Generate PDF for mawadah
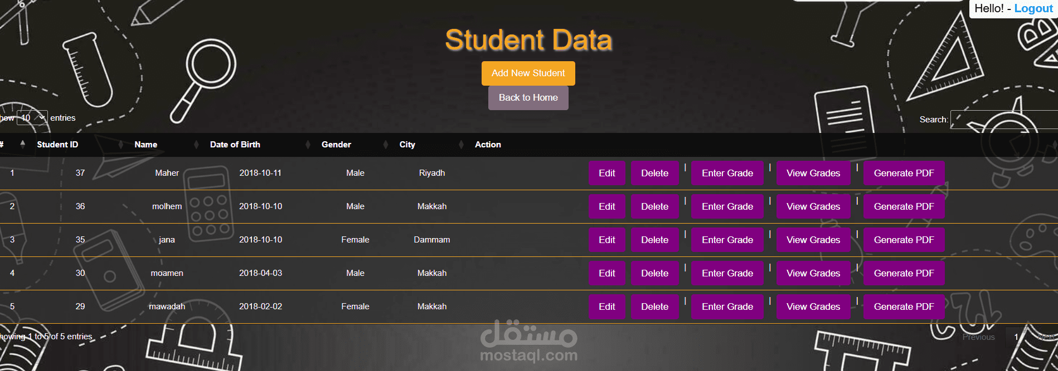This screenshot has width=1058, height=371. [904, 307]
